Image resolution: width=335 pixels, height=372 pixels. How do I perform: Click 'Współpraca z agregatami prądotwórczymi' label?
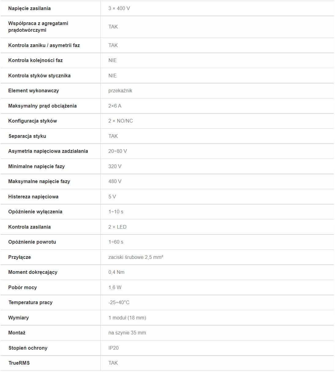click(38, 27)
